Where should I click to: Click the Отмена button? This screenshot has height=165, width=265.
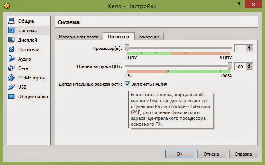click(x=211, y=154)
